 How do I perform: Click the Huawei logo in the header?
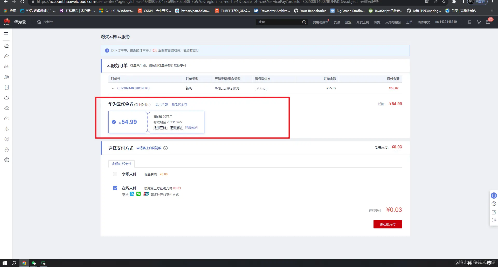7,22
